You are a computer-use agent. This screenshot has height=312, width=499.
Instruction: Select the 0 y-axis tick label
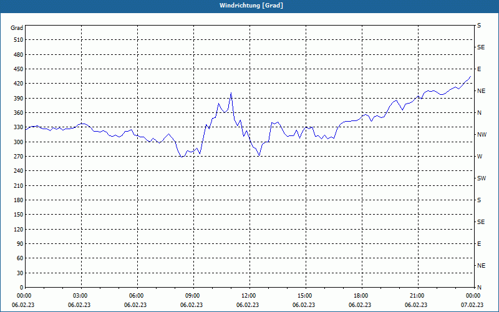21,288
